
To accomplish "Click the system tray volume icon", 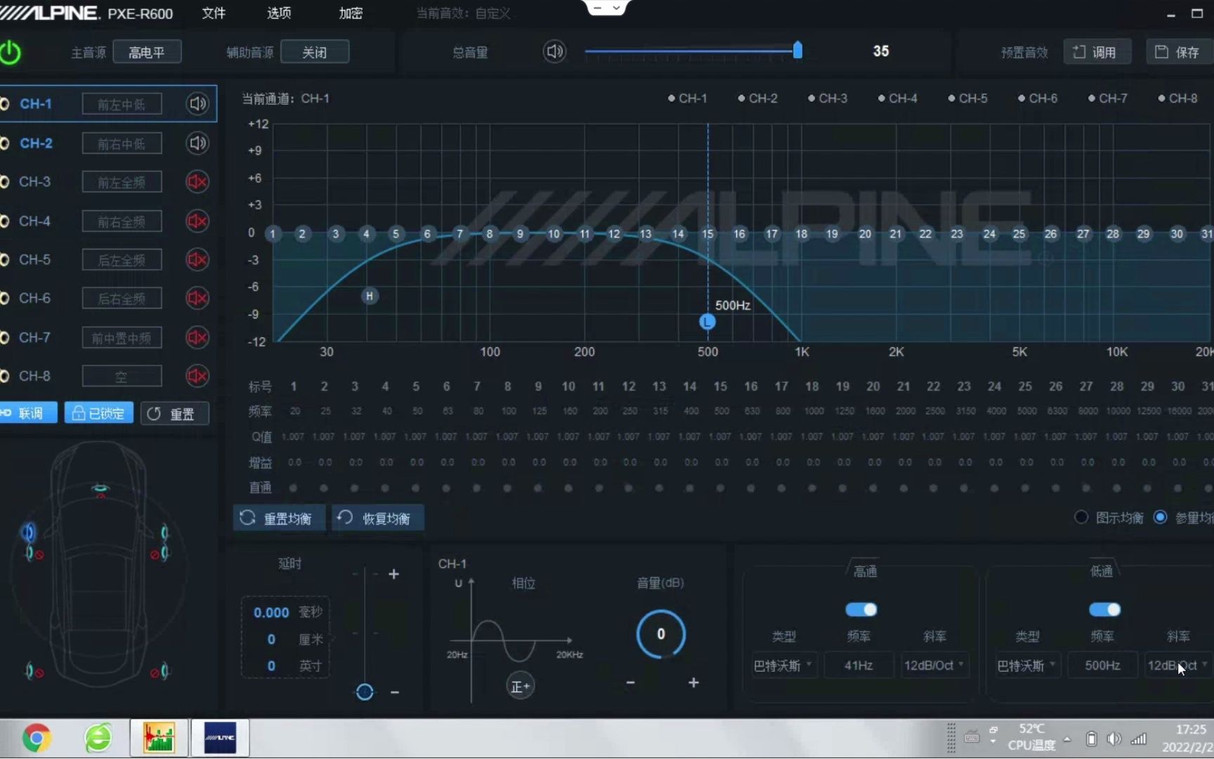I will 1114,739.
